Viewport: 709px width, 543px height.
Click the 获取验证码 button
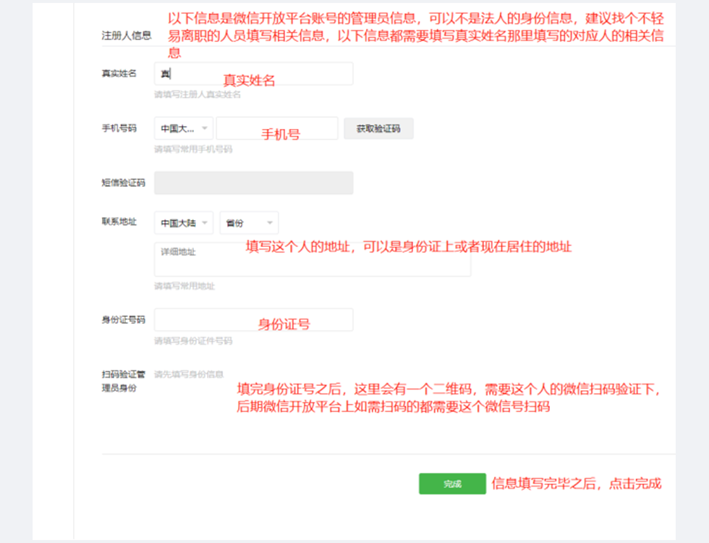pos(378,129)
